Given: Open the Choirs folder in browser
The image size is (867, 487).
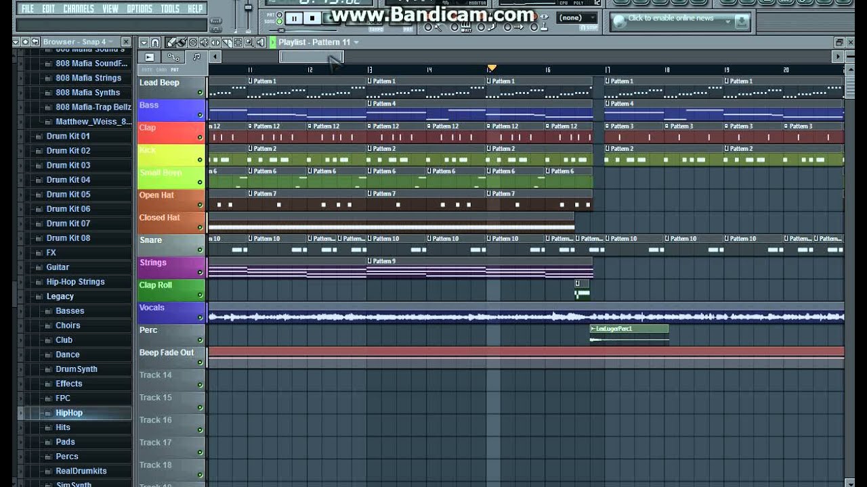Looking at the screenshot, I should pos(68,325).
